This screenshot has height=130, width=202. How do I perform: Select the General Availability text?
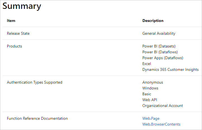tap(159, 33)
